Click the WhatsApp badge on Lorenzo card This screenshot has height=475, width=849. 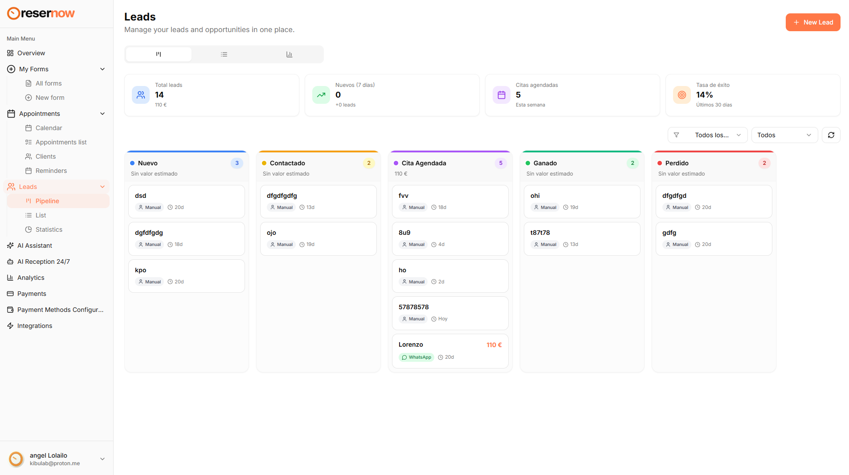click(416, 357)
